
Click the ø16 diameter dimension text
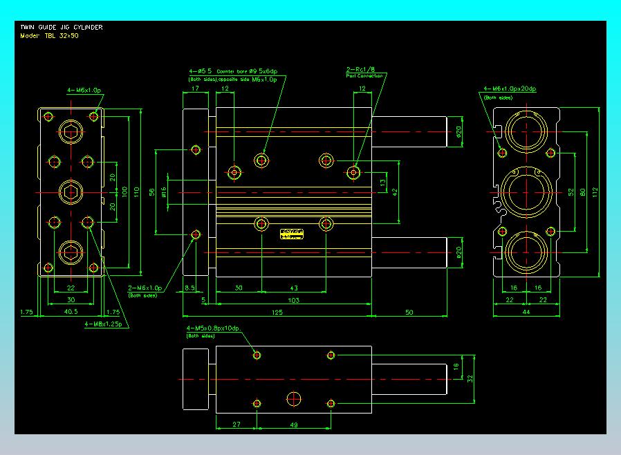[x=163, y=191]
